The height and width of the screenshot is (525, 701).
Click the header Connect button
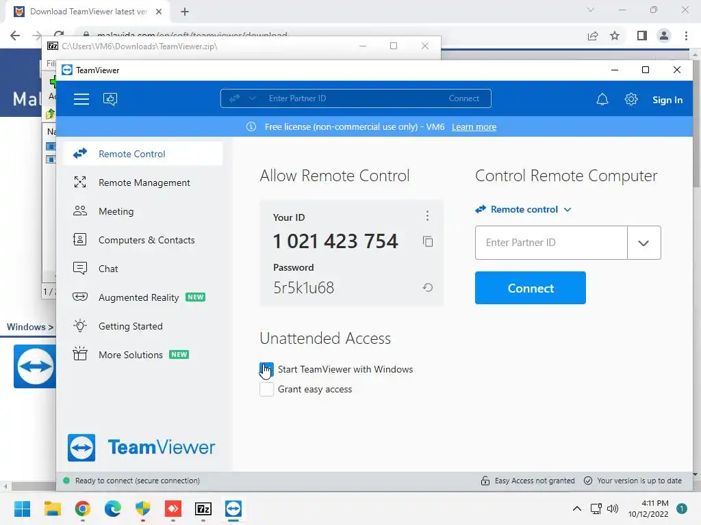point(463,98)
